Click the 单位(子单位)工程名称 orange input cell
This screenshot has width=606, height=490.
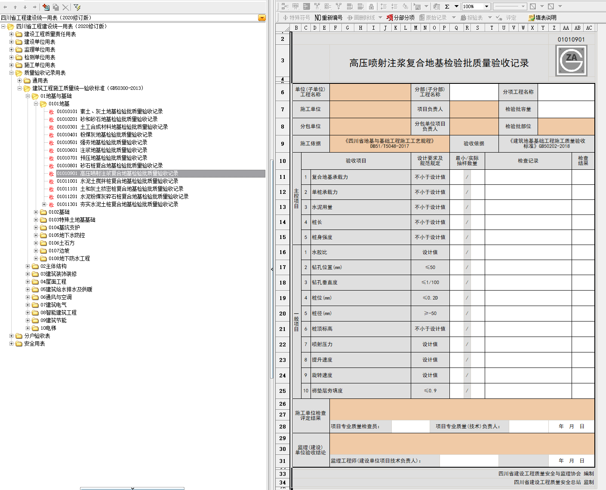tap(370, 92)
